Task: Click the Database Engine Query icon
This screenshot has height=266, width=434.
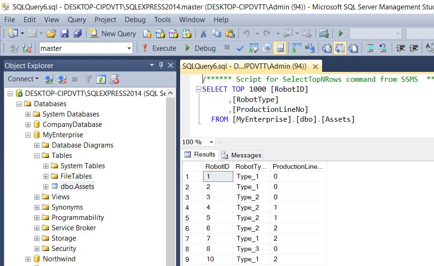Action: coord(147,33)
